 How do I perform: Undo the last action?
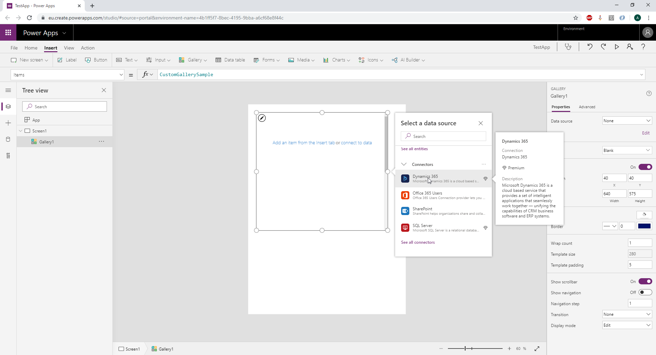click(590, 47)
